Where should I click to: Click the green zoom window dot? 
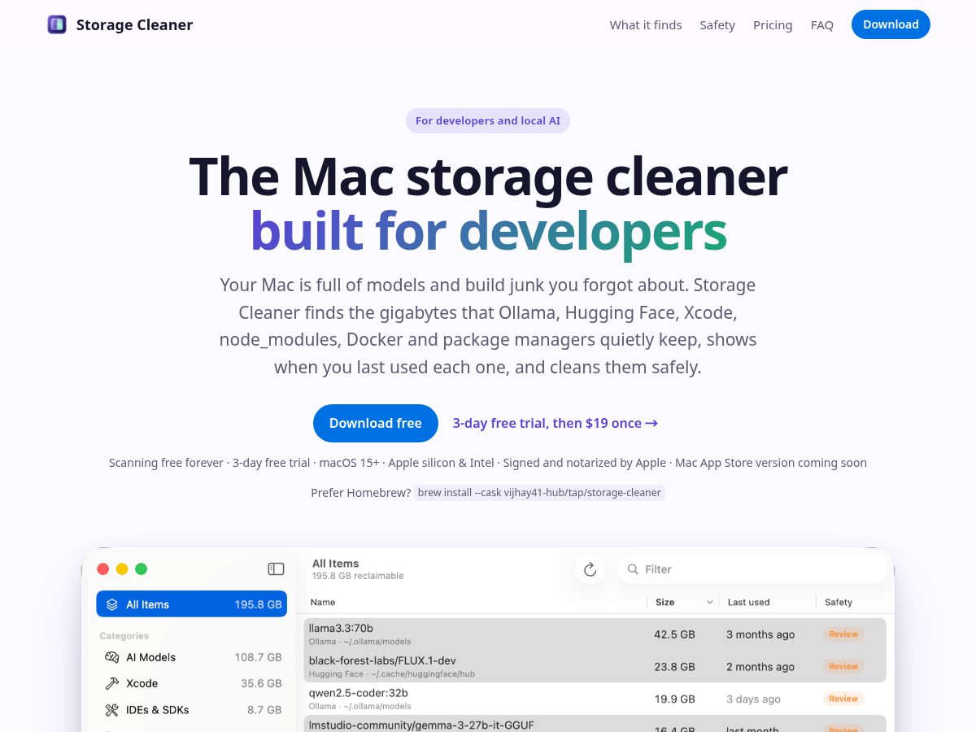141,569
